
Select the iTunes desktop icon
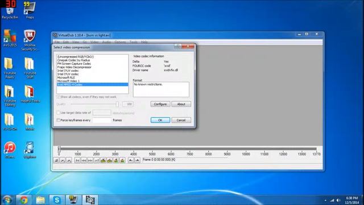point(10,150)
